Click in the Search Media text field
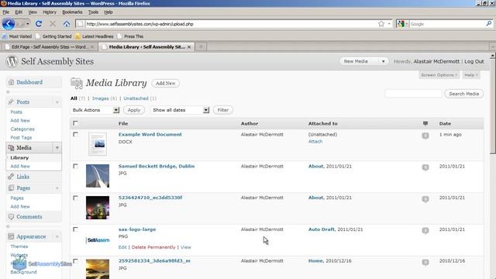Viewport: 496px width, 279px height. (413, 94)
